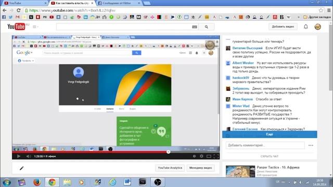
Task: Open the bold B bookmark icon
Action: point(282,17)
